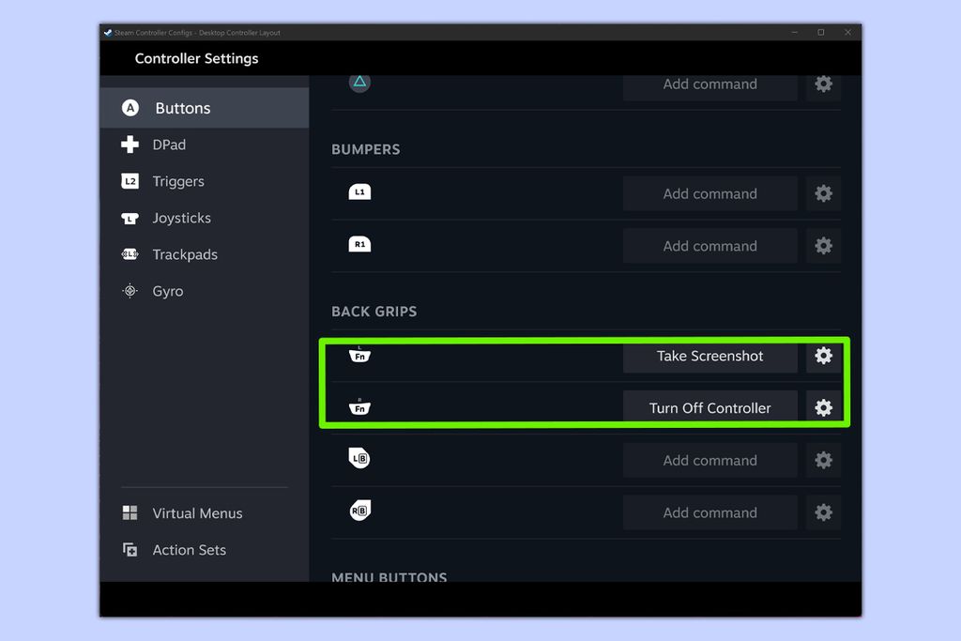Open gear settings for Take Screenshot binding

pos(823,356)
